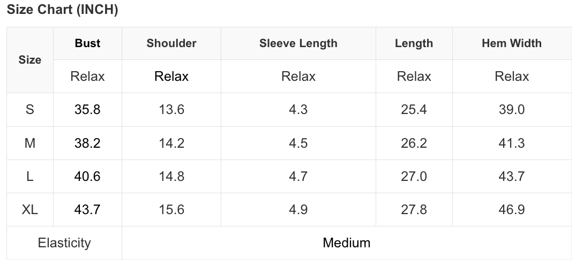Select the S size row label
The height and width of the screenshot is (273, 583).
30,110
